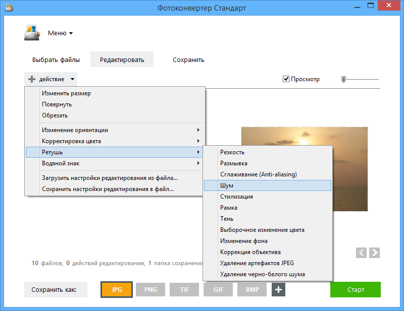Viewport: 404px width, 311px height.
Task: Choose PNG output format
Action: [x=150, y=289]
